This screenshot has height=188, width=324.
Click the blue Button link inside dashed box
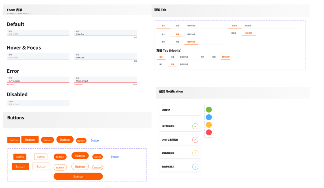pos(115,157)
